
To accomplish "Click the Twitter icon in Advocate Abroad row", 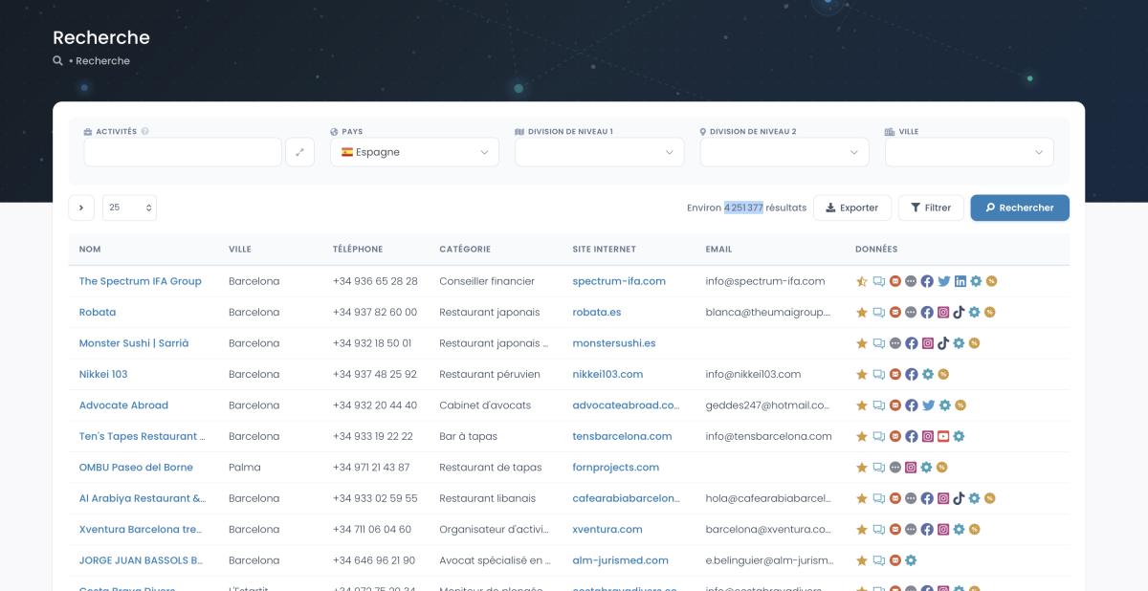I will pos(927,405).
